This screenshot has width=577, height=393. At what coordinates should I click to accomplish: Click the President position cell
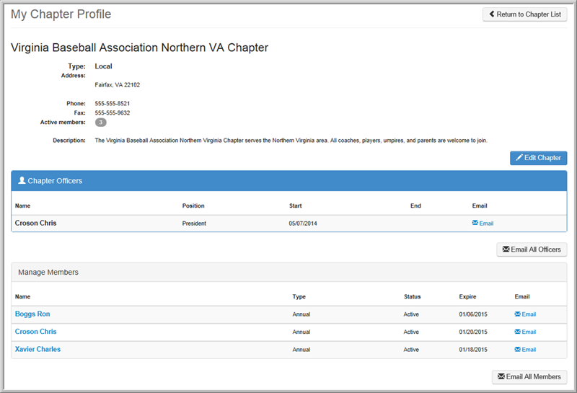pyautogui.click(x=194, y=224)
